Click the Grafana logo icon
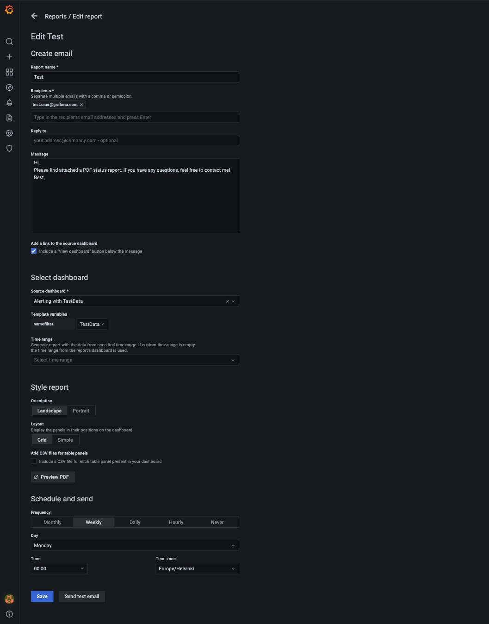Image resolution: width=489 pixels, height=624 pixels. point(9,10)
